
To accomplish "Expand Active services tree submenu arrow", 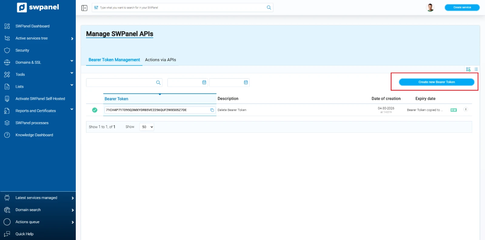I will 72,39.
